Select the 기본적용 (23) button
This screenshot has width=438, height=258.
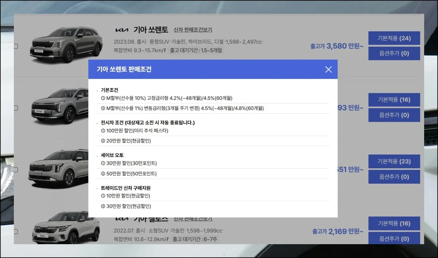point(394,161)
